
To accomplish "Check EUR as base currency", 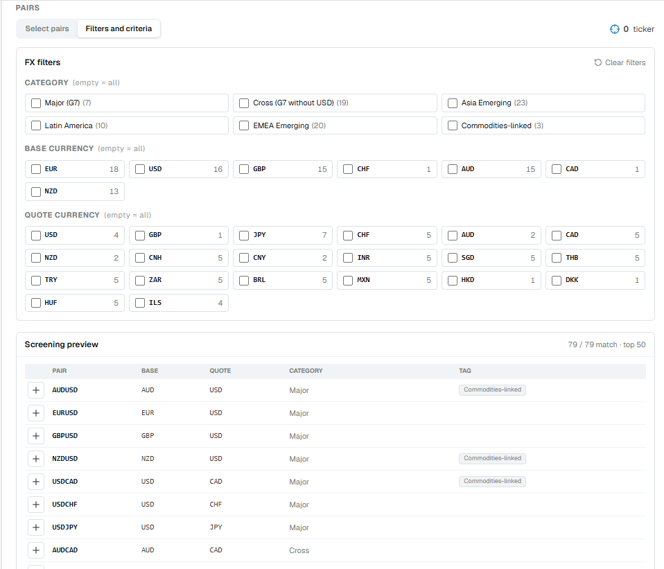I will click(36, 169).
